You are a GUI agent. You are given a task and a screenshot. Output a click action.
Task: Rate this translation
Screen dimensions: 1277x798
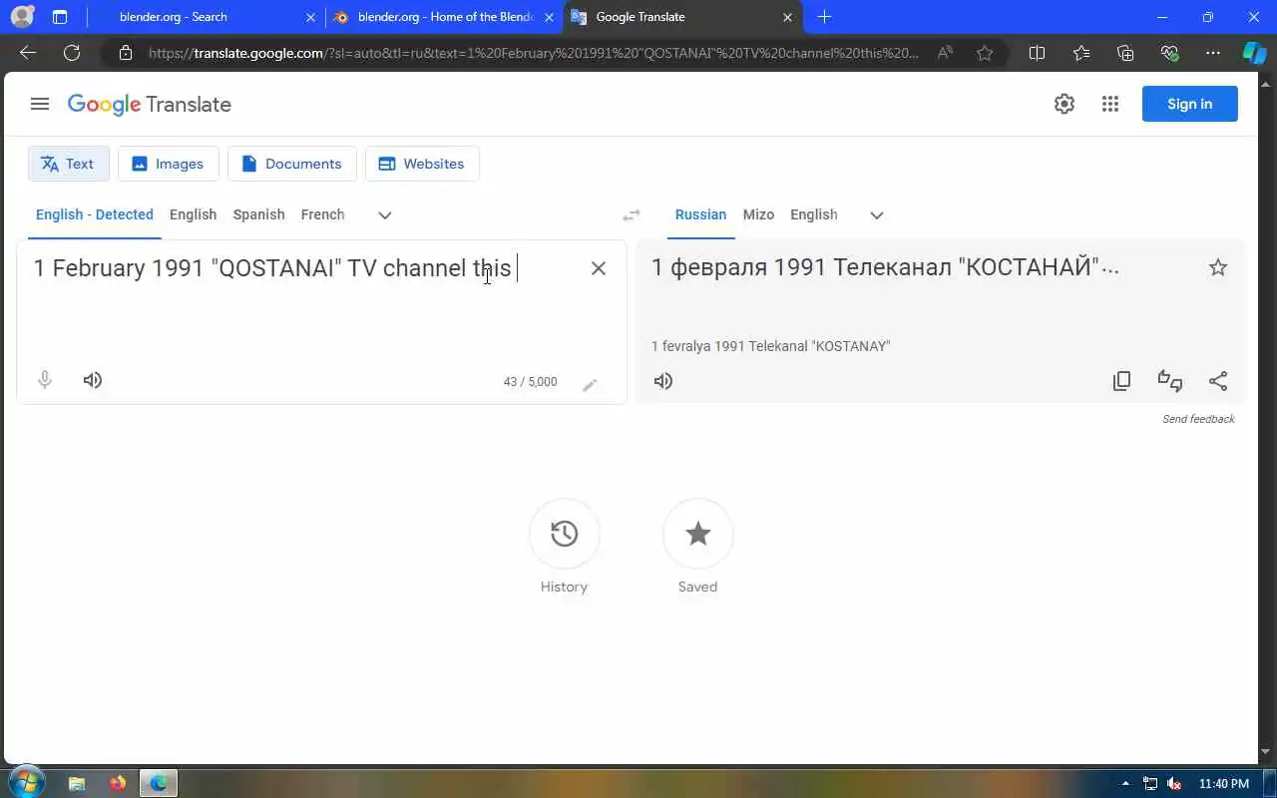1170,381
